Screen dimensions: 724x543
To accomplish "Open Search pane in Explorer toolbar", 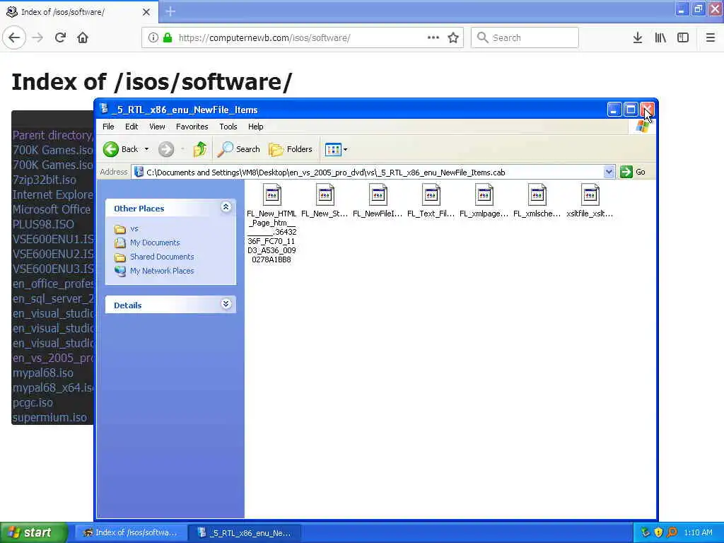I will pos(239,149).
